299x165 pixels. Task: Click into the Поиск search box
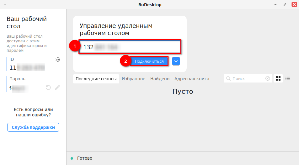[246, 79]
